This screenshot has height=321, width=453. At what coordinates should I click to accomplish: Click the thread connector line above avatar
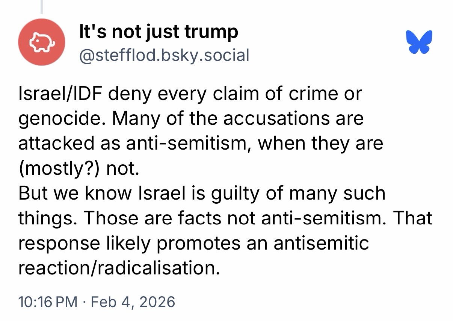[42, 7]
